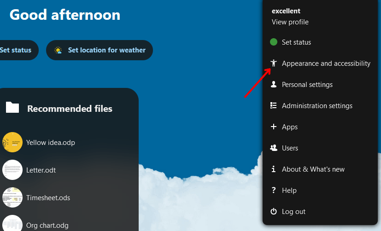381x231 pixels.
Task: Click the Log out power icon
Action: click(274, 212)
